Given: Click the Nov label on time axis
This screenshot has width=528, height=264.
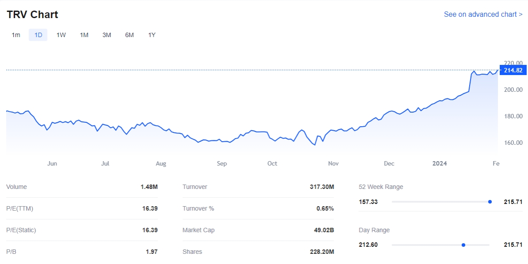Looking at the screenshot, I should coord(333,163).
